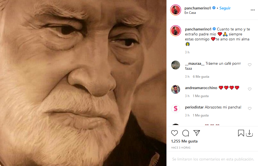View 1,255 Me gusta likes list
This screenshot has height=166, width=258.
[184, 141]
